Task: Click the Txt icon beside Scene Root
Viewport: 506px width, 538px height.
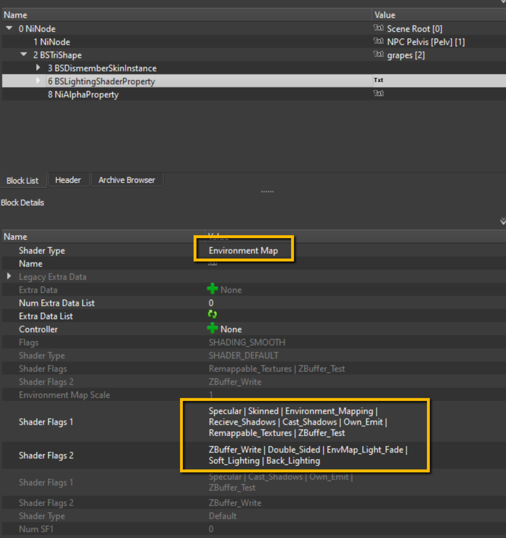Action: [379, 28]
